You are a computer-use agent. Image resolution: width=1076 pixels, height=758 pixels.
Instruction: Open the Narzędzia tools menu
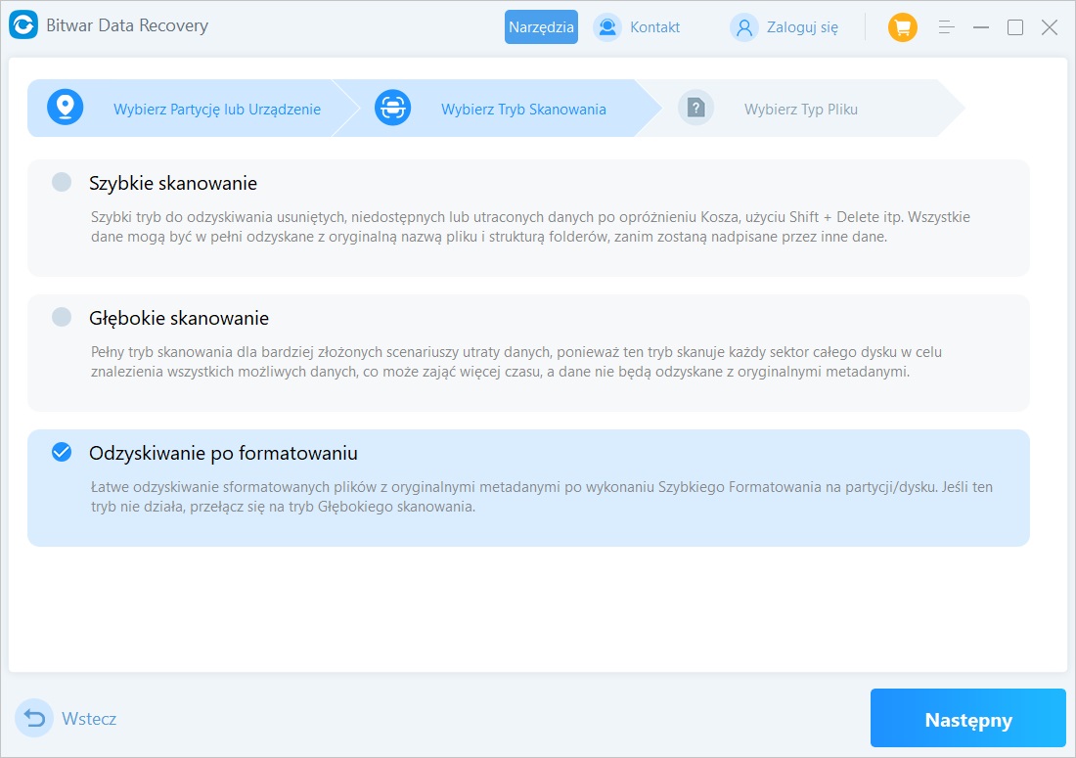(x=541, y=27)
